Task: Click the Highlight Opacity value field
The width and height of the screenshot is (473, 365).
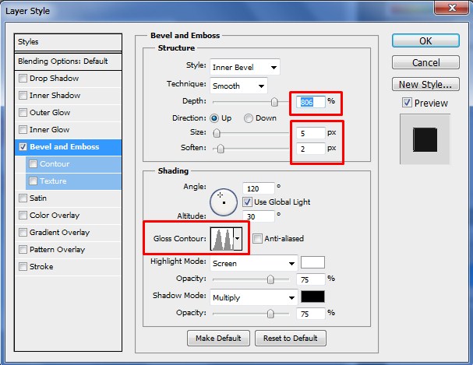Action: pos(311,279)
